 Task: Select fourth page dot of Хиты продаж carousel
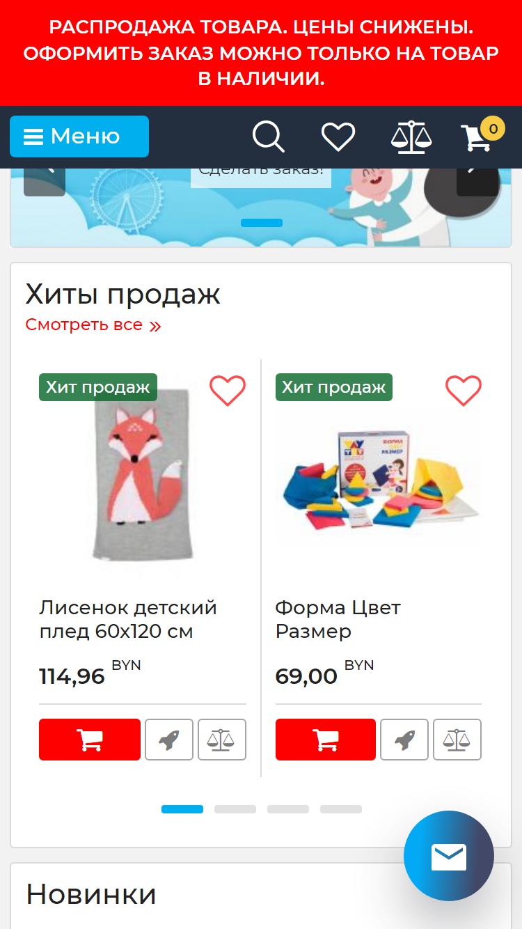(341, 809)
